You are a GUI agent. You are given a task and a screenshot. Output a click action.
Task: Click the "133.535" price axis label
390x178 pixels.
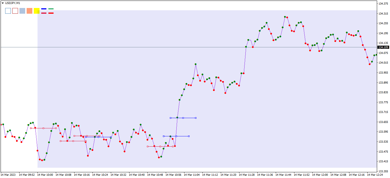click(x=383, y=142)
